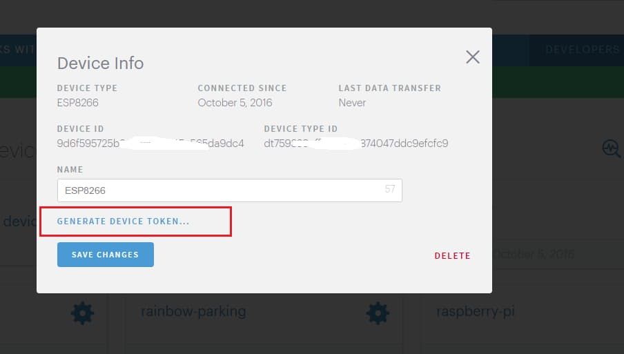Select the rainbow-parking device name

(193, 311)
